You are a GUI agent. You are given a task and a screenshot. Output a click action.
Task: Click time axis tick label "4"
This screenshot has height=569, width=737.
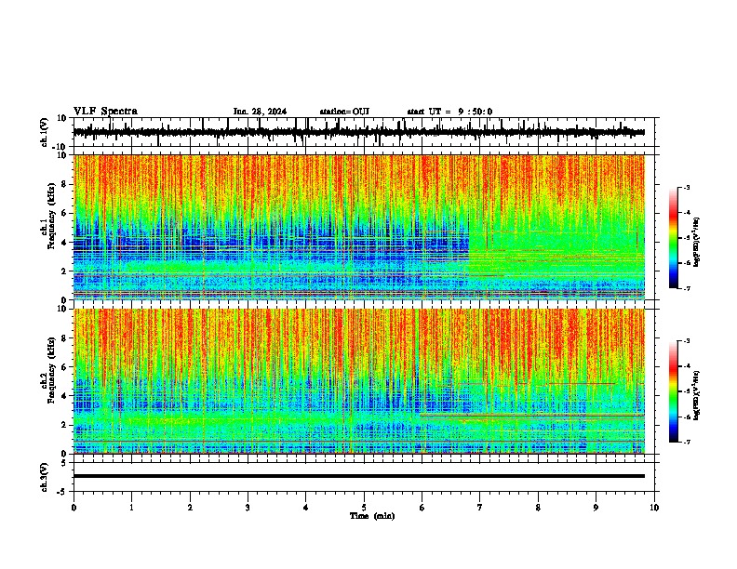(306, 508)
